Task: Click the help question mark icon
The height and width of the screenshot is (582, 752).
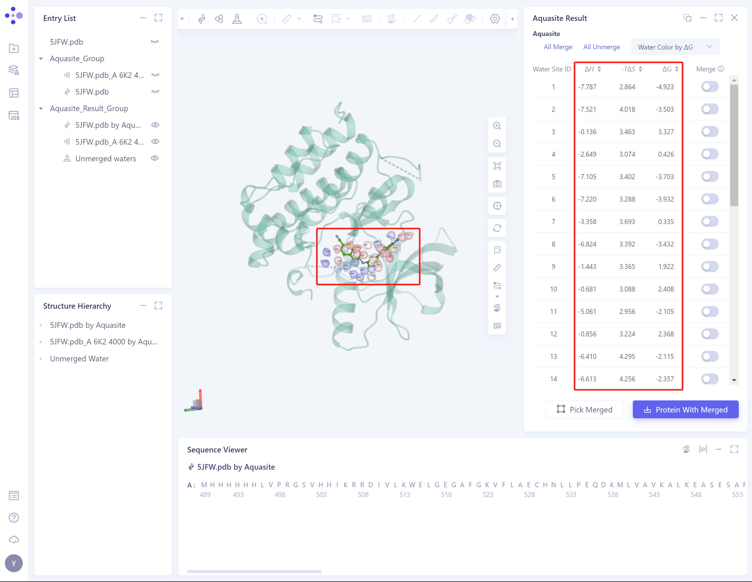Action: [14, 518]
